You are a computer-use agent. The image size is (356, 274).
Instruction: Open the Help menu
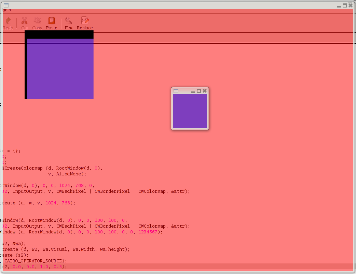(x=7, y=10)
